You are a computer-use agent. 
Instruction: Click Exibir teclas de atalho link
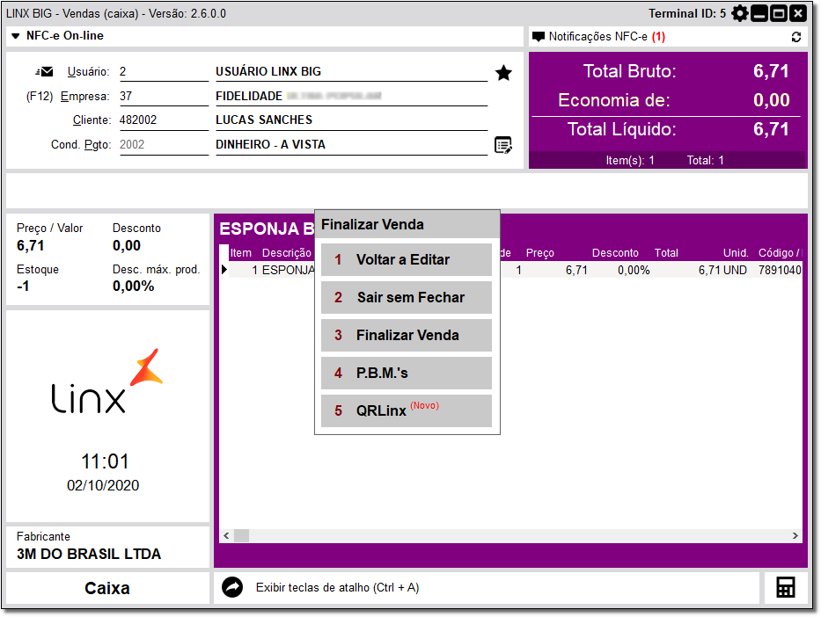(x=337, y=588)
